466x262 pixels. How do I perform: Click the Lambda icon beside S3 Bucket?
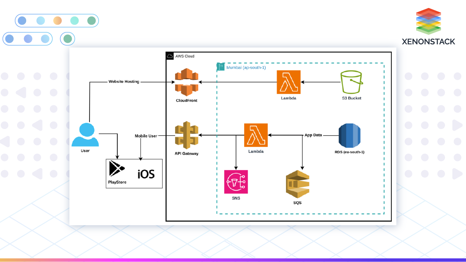(288, 82)
